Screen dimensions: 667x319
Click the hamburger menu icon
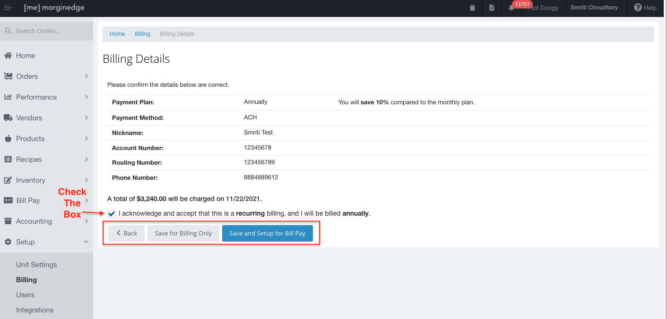pos(8,8)
